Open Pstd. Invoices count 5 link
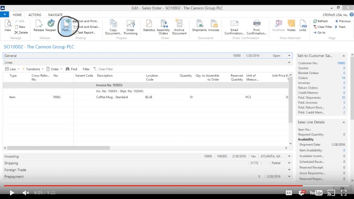354x199 pixels. 344,103
